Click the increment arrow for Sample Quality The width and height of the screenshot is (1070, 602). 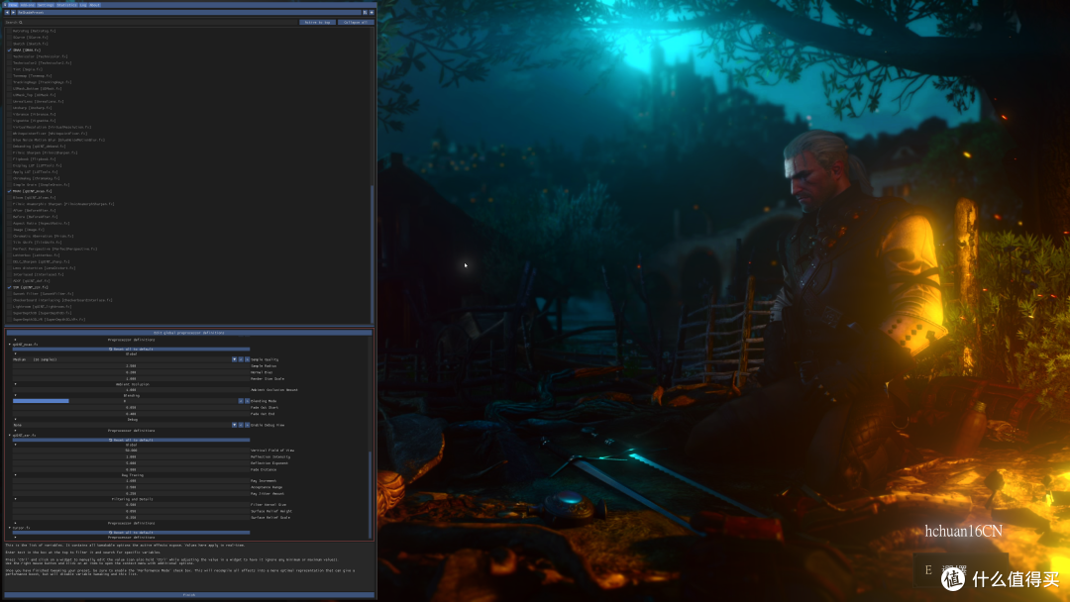click(x=247, y=359)
